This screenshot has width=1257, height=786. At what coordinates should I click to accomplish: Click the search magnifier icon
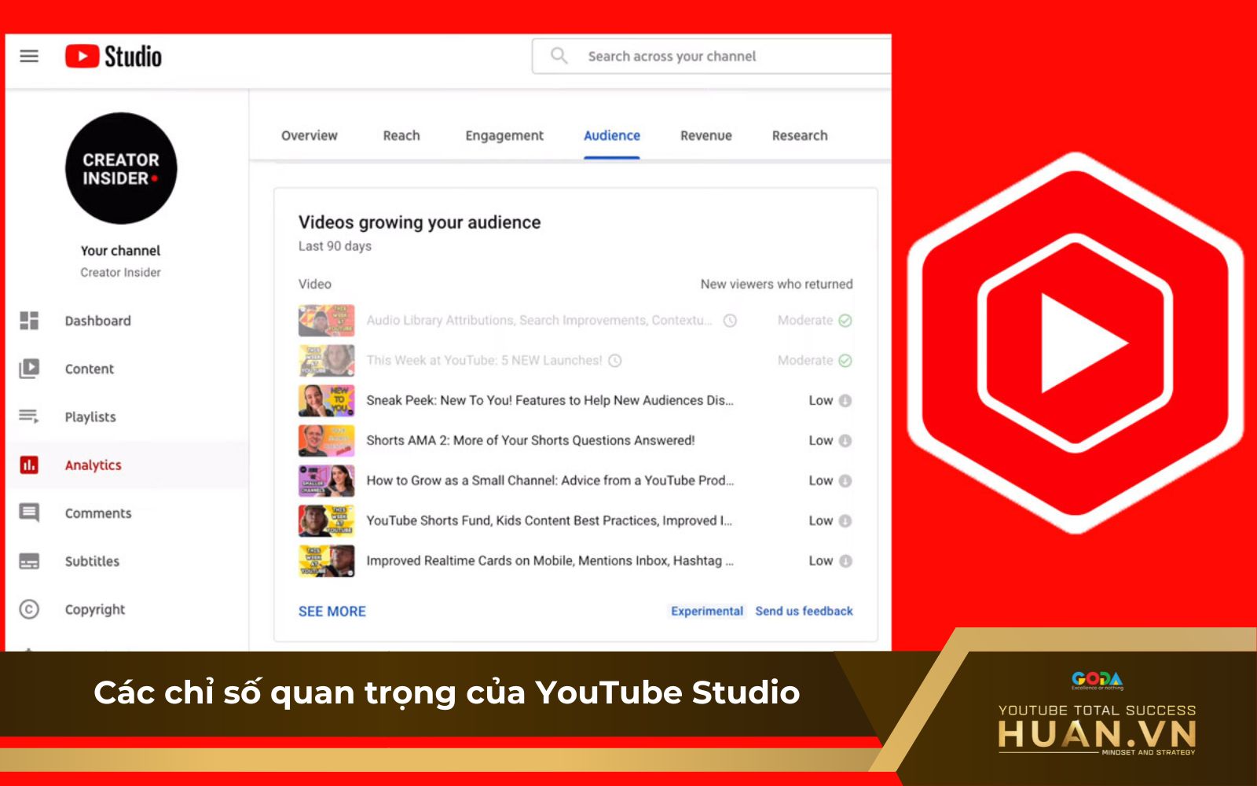click(x=559, y=56)
